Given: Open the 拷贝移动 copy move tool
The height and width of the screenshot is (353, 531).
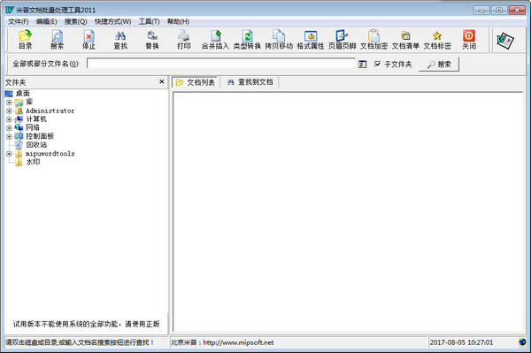Looking at the screenshot, I should tap(279, 40).
